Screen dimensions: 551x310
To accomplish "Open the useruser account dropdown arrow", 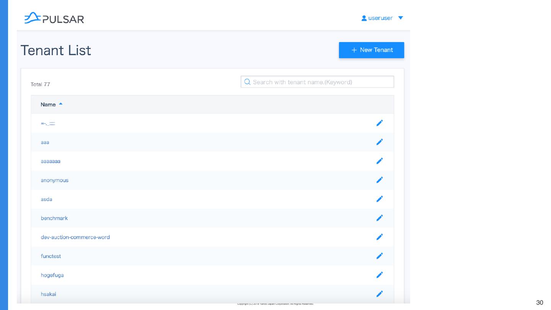I will click(x=401, y=18).
